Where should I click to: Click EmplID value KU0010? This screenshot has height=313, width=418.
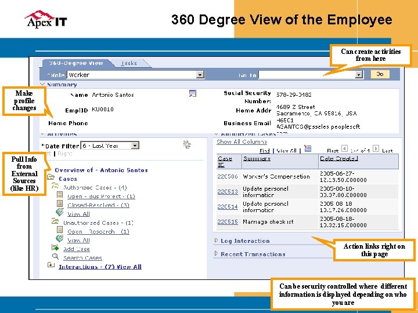103,109
